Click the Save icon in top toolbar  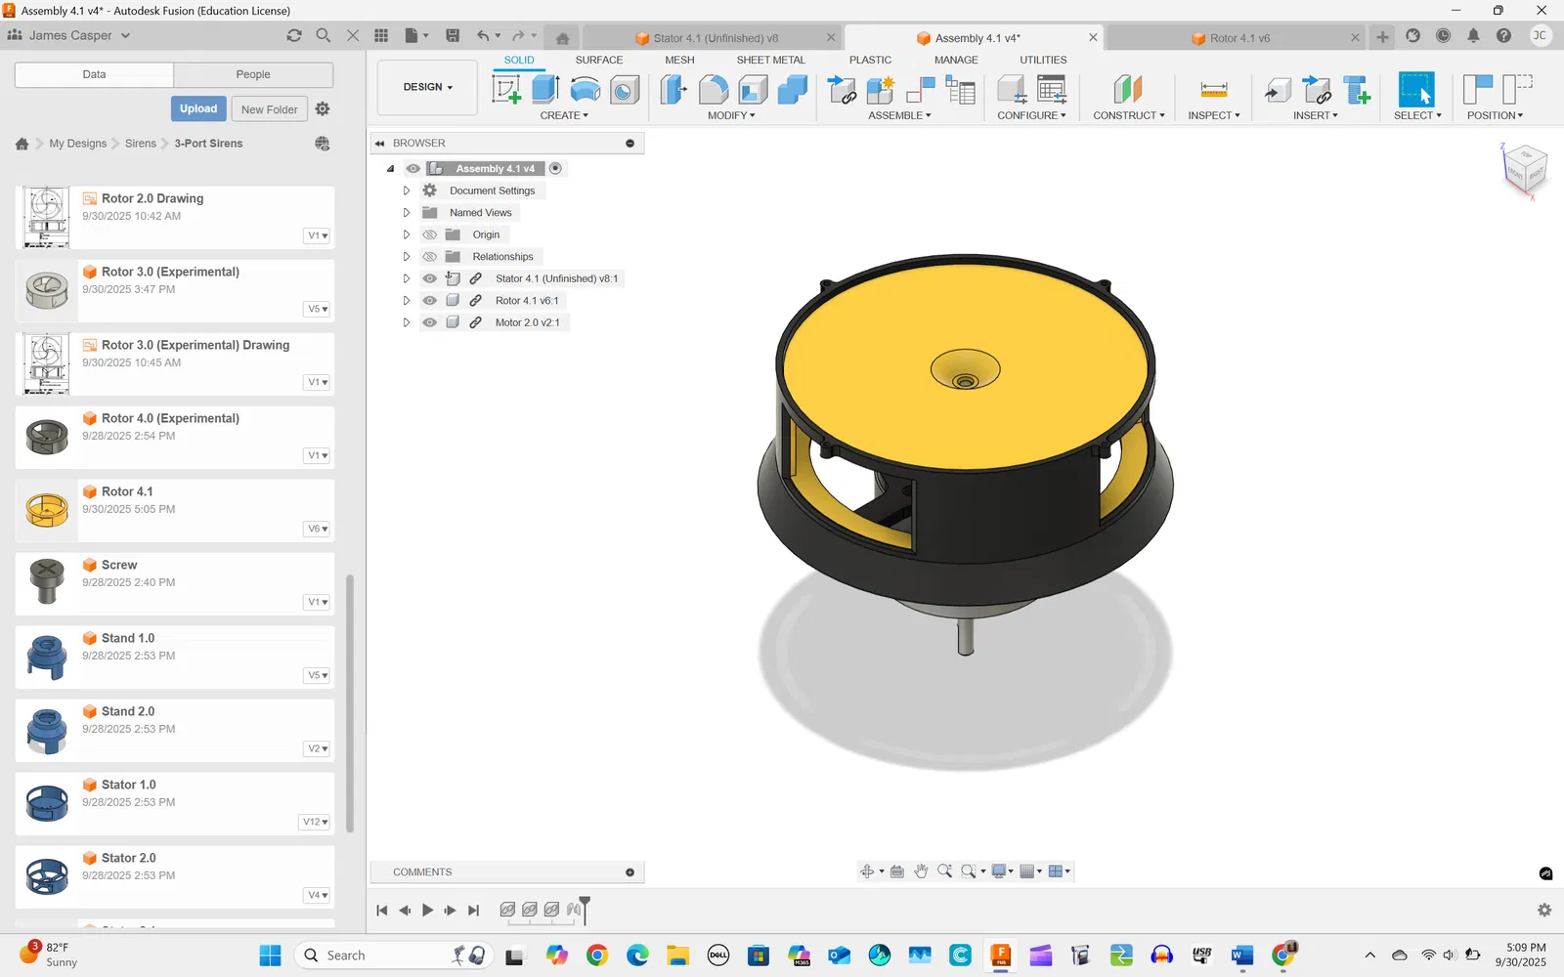point(453,36)
